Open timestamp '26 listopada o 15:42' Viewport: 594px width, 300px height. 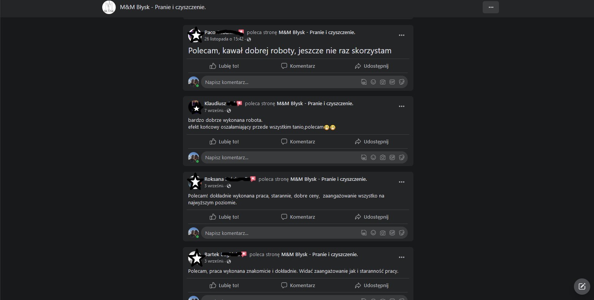click(x=224, y=39)
